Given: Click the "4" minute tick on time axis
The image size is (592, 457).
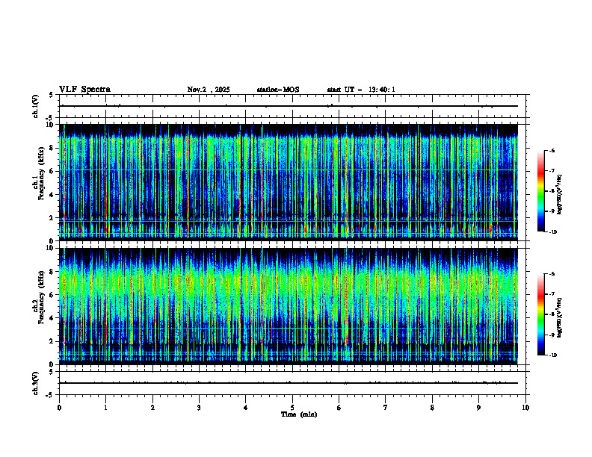Looking at the screenshot, I should [x=246, y=408].
